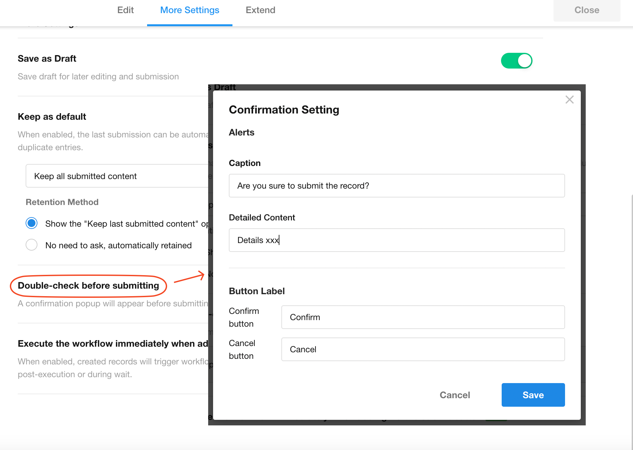Edit the Cancel button label field
This screenshot has width=633, height=450.
click(x=423, y=349)
